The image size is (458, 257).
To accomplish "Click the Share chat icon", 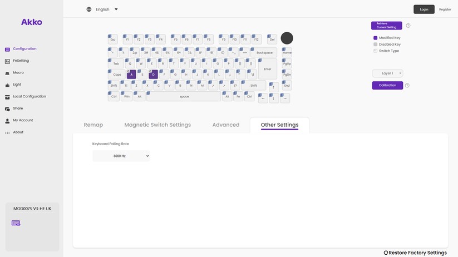I will point(7,109).
